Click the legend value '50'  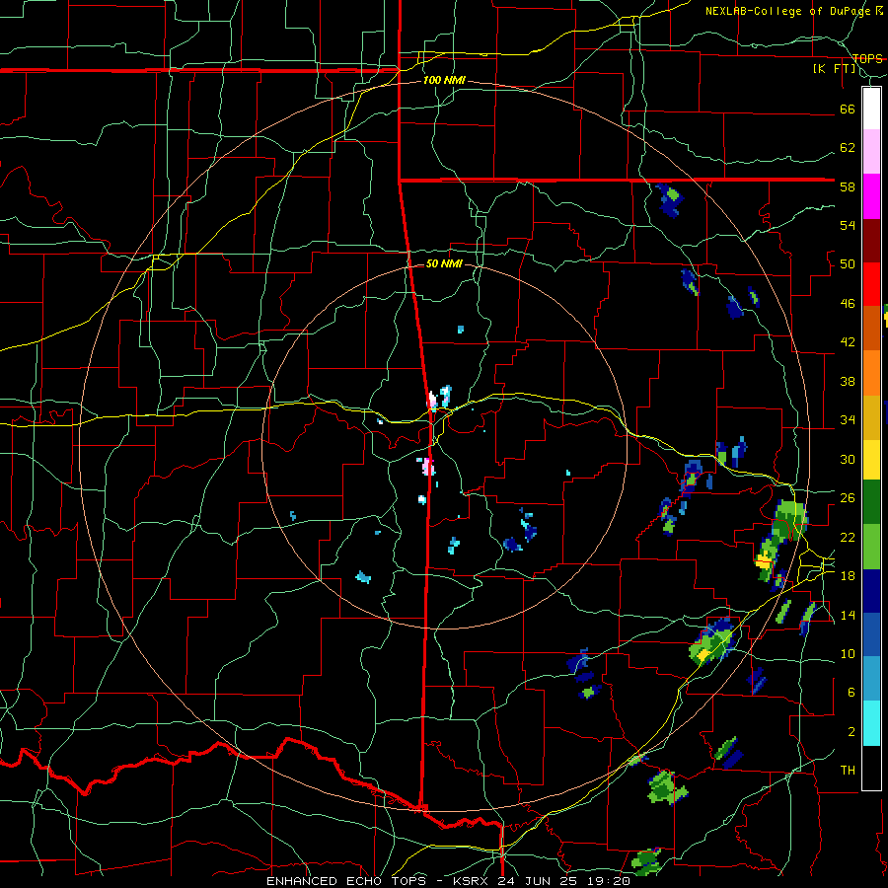[848, 264]
